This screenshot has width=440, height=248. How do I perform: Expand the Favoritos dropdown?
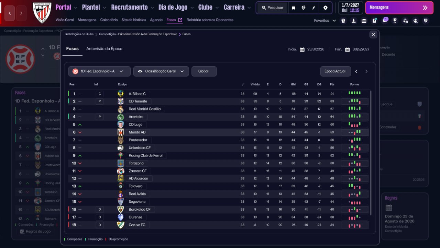point(325,21)
